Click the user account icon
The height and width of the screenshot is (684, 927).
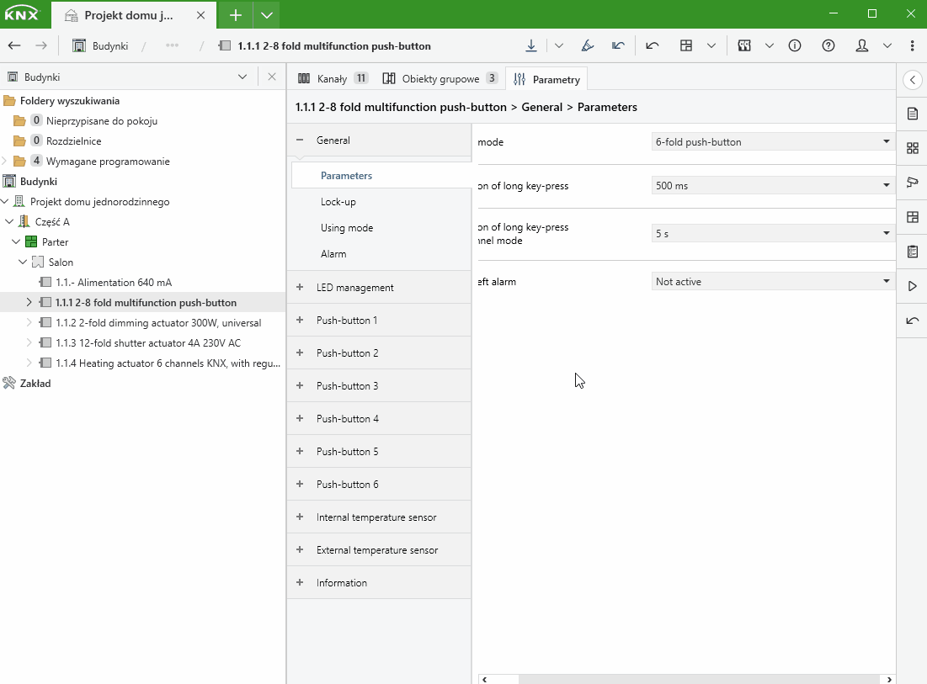click(862, 46)
